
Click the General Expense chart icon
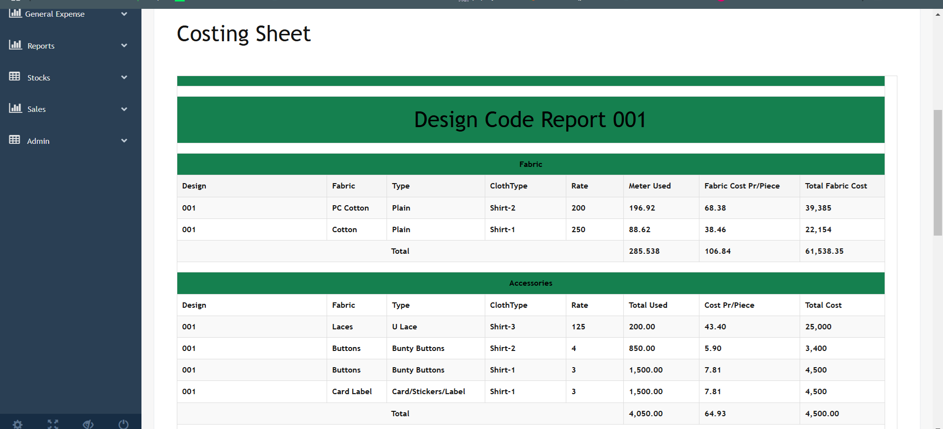[x=15, y=13]
